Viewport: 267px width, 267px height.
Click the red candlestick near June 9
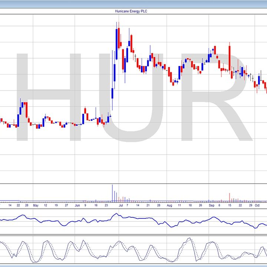click(85, 111)
